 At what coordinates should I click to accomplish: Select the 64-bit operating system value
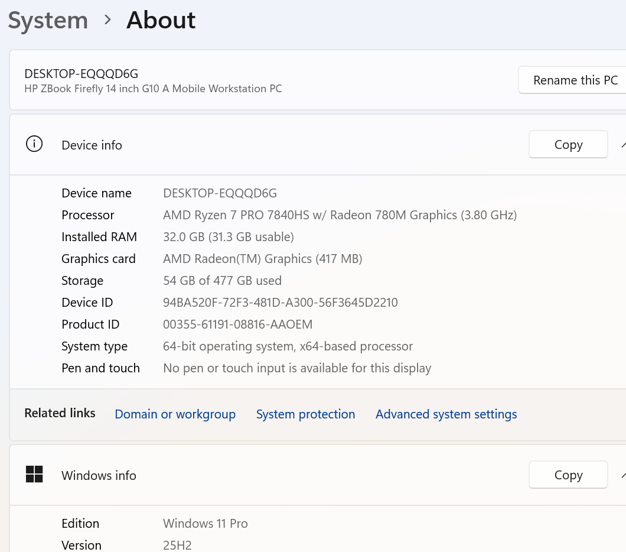point(288,346)
